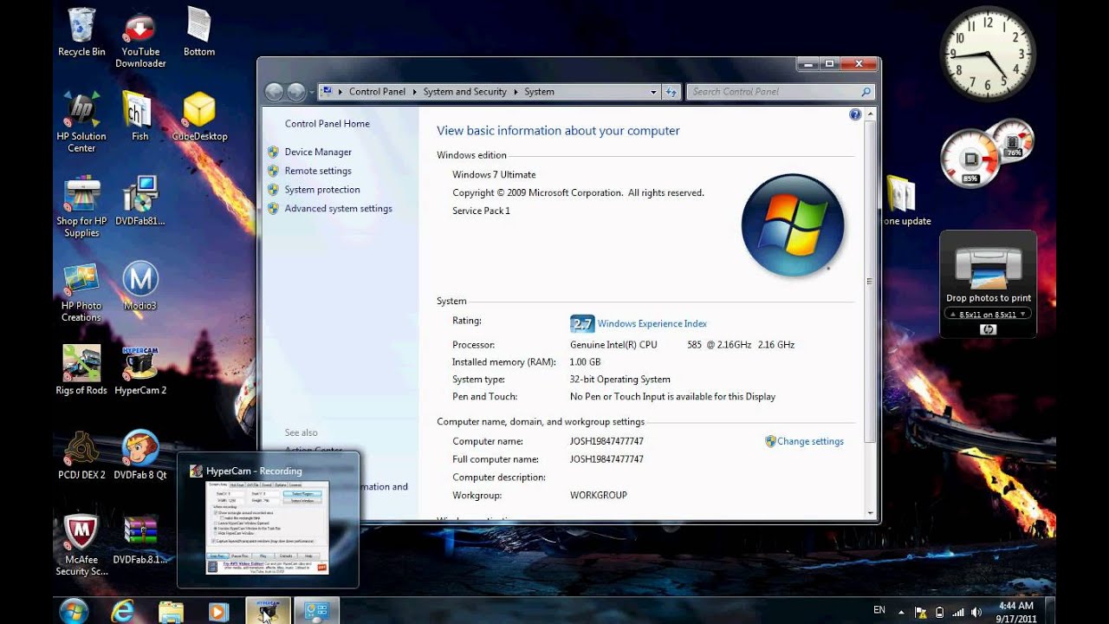The image size is (1109, 624).
Task: Open HP Solution Center icon
Action: pos(81,121)
